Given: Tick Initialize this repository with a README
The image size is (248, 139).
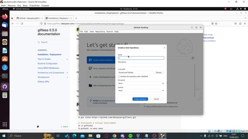Looking at the screenshot, I should (119, 76).
